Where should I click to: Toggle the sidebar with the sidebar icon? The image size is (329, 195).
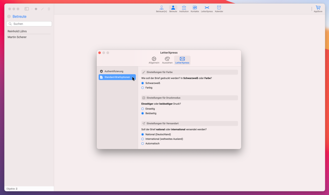click(27, 9)
